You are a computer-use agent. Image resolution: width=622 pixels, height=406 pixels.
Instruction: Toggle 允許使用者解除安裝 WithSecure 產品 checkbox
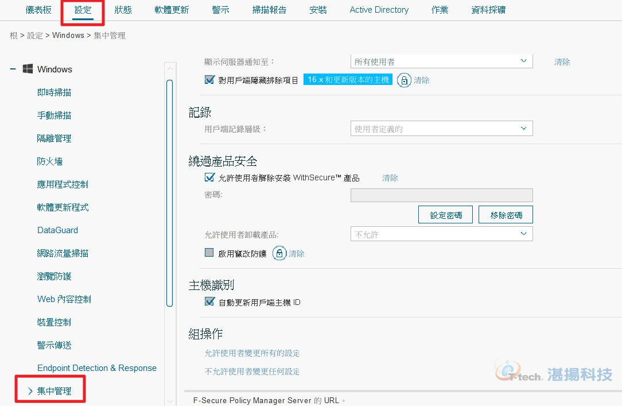tap(209, 177)
